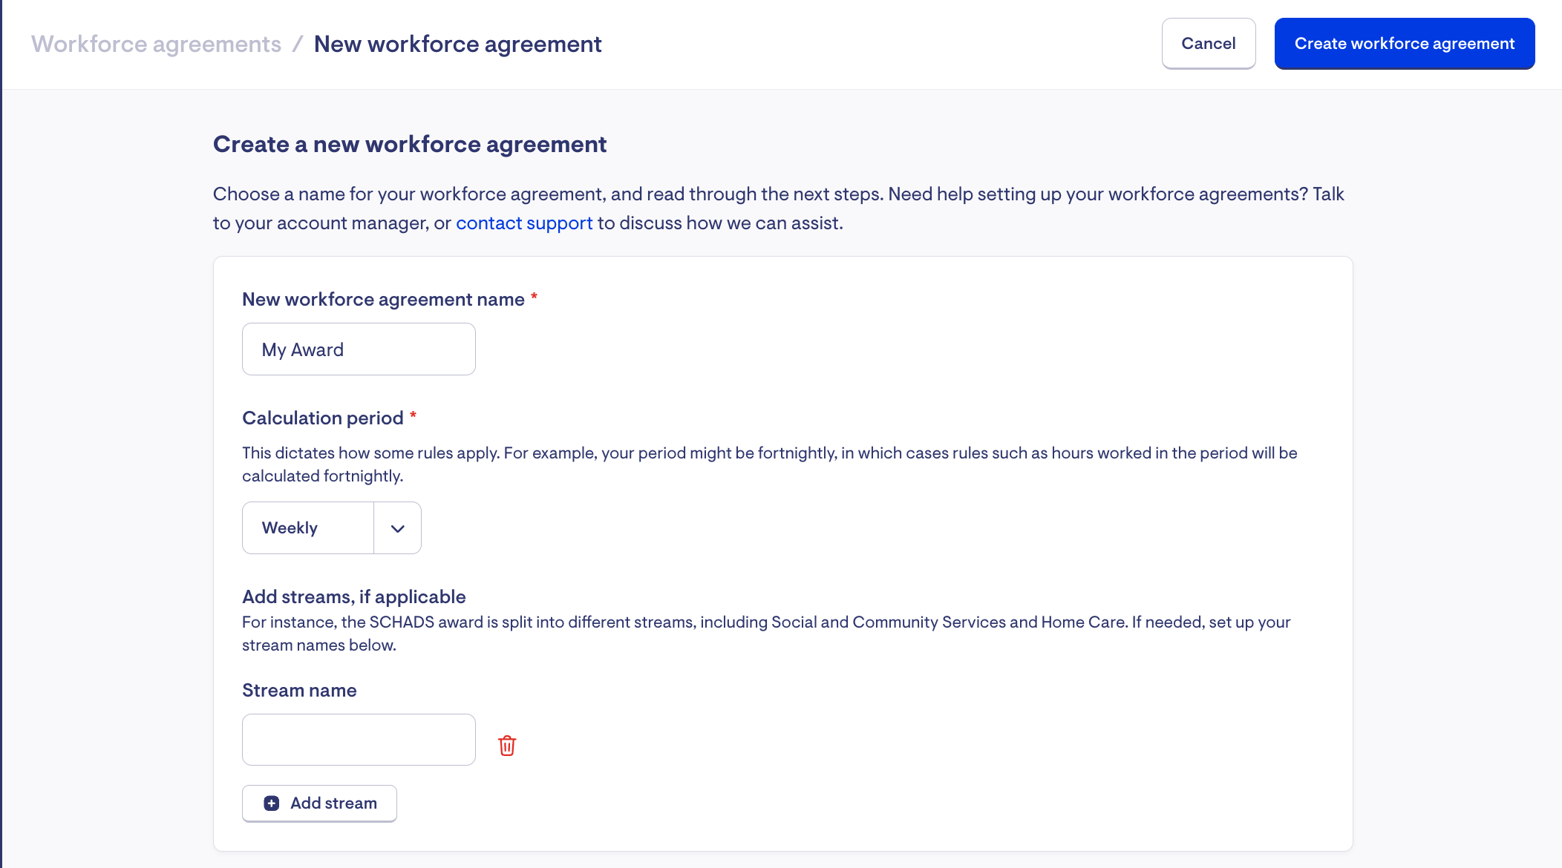
Task: Expand the calculation period chevron
Action: coord(398,528)
